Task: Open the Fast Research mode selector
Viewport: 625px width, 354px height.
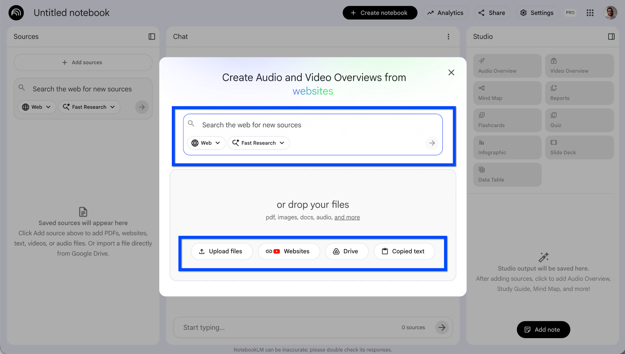Action: point(258,143)
